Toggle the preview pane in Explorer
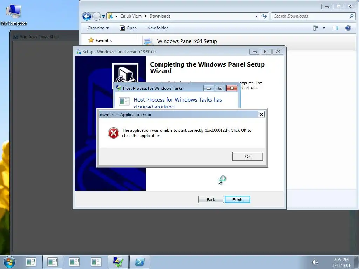359x269 pixels. (x=336, y=28)
